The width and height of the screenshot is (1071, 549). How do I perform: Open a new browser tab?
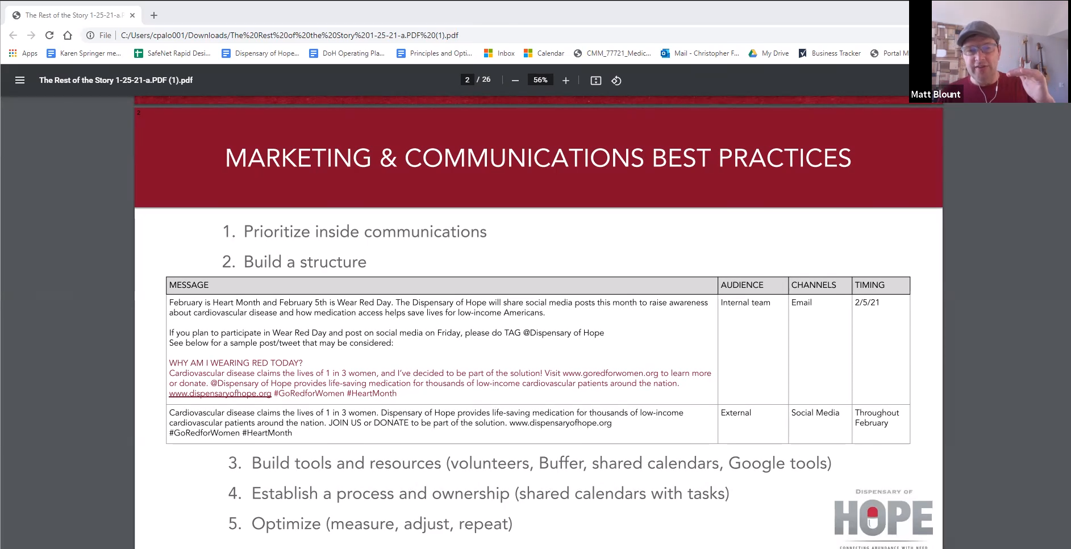154,15
